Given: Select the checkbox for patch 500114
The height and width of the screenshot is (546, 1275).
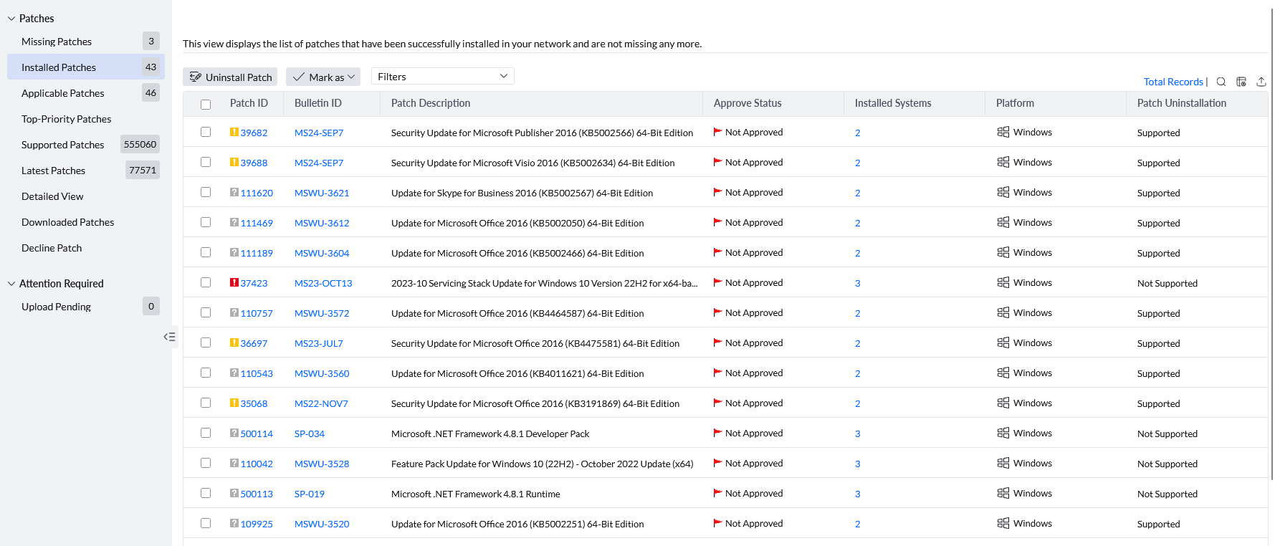Looking at the screenshot, I should [206, 433].
